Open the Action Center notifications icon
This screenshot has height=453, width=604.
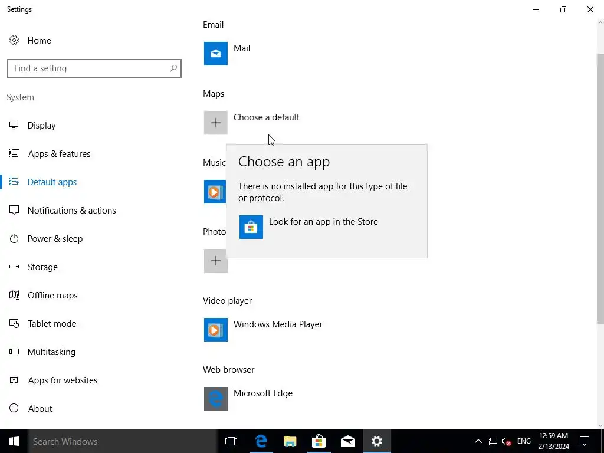click(585, 441)
